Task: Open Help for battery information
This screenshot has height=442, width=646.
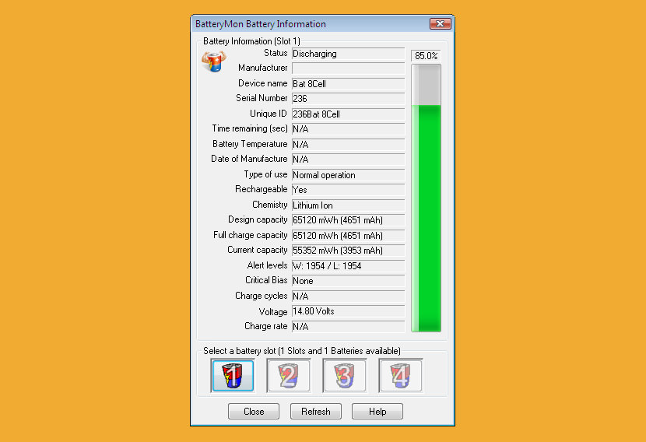Action: pyautogui.click(x=377, y=411)
